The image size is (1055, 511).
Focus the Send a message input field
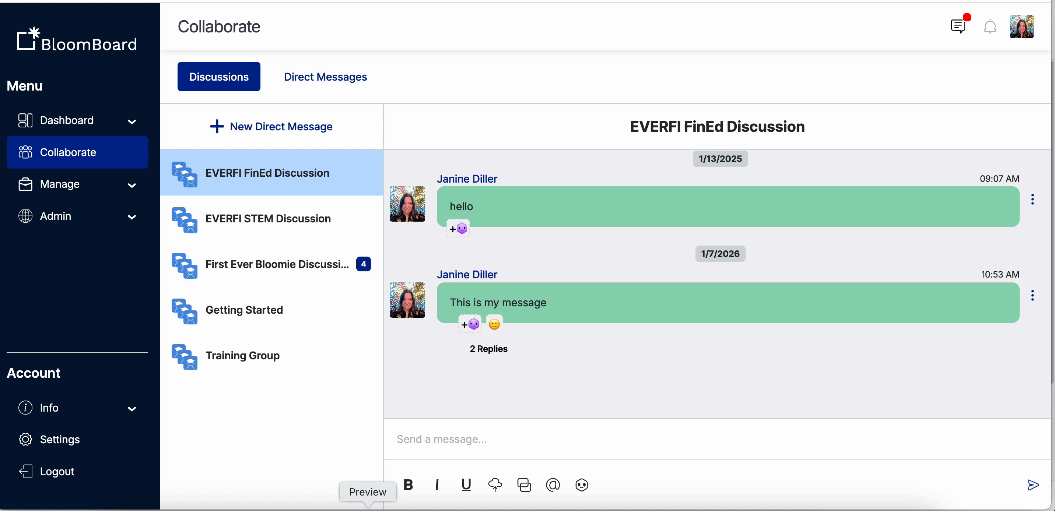(717, 439)
